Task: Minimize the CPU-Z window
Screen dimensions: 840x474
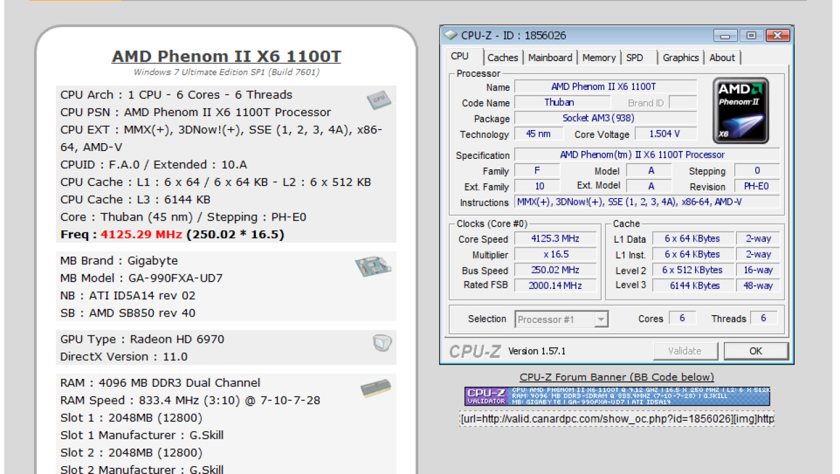Action: pyautogui.click(x=726, y=35)
